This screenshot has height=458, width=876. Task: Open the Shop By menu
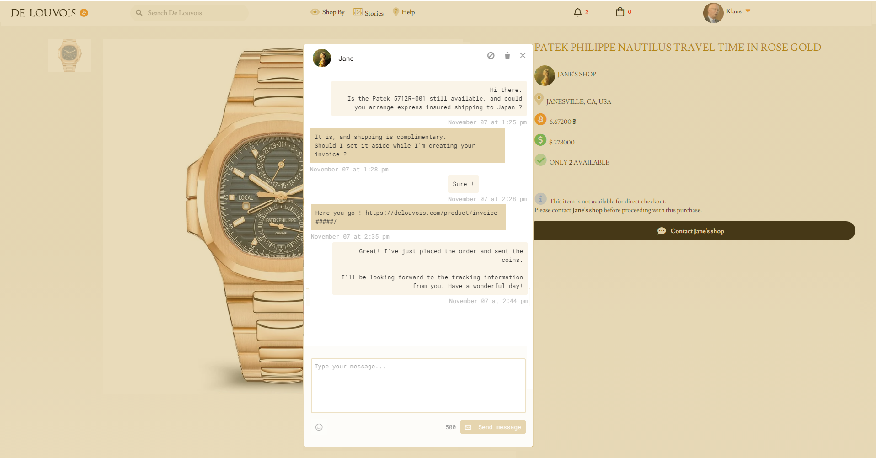click(x=328, y=12)
